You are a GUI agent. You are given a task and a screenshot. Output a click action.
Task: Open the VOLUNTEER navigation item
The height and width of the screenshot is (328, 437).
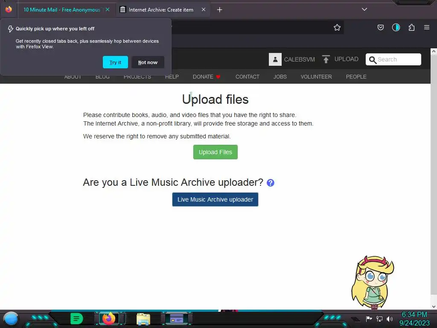316,77
